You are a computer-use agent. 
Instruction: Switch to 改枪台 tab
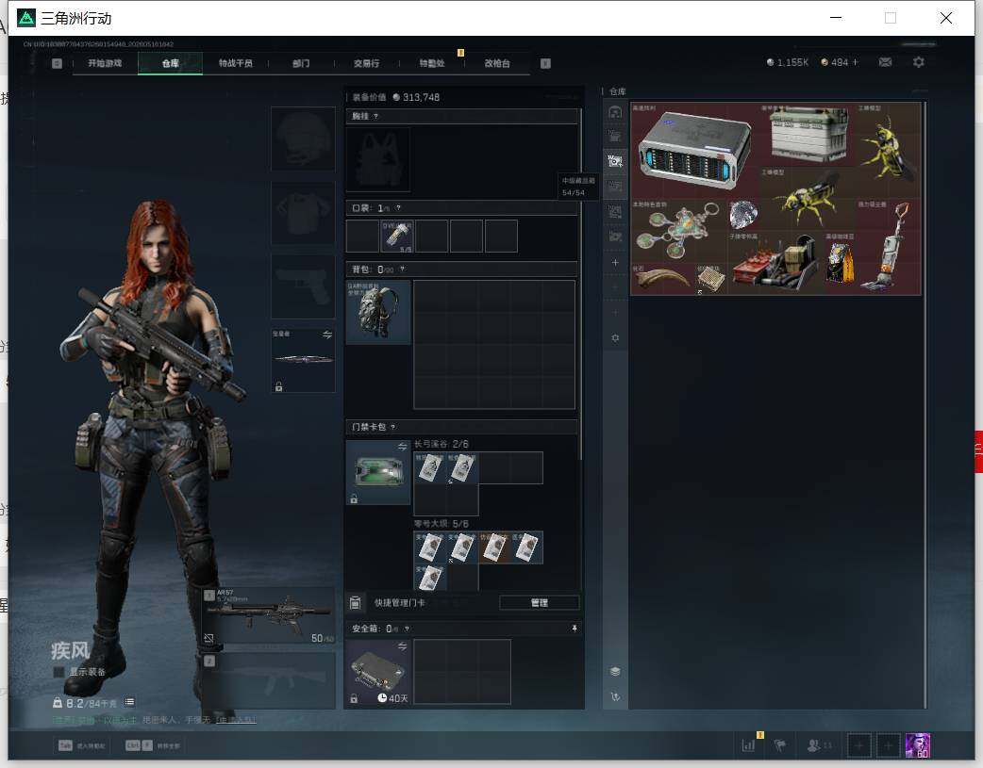tap(497, 63)
